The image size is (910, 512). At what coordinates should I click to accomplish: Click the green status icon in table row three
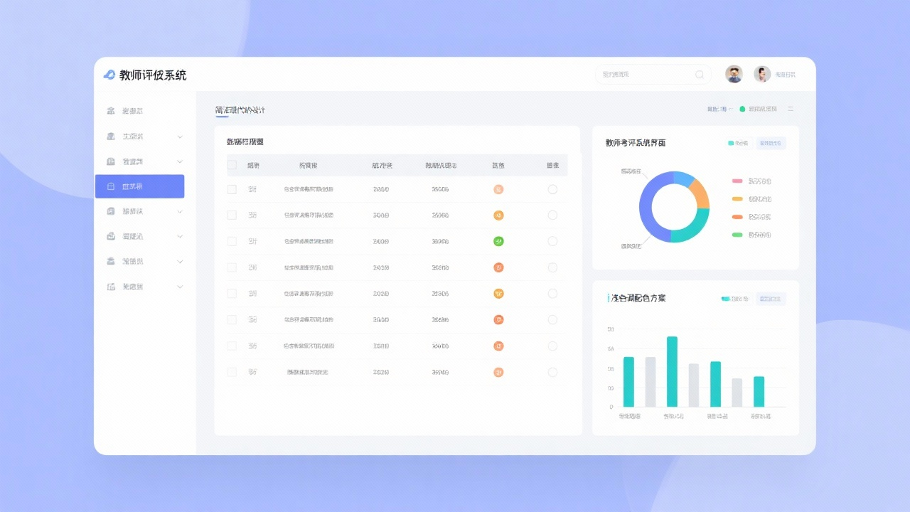coord(498,241)
